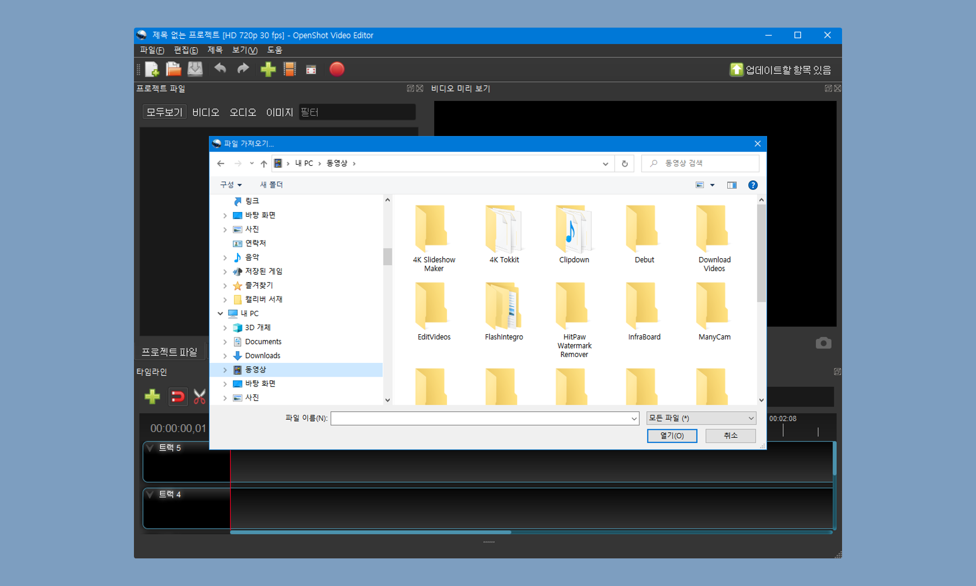Open the 파일 menu
The height and width of the screenshot is (586, 976).
152,50
